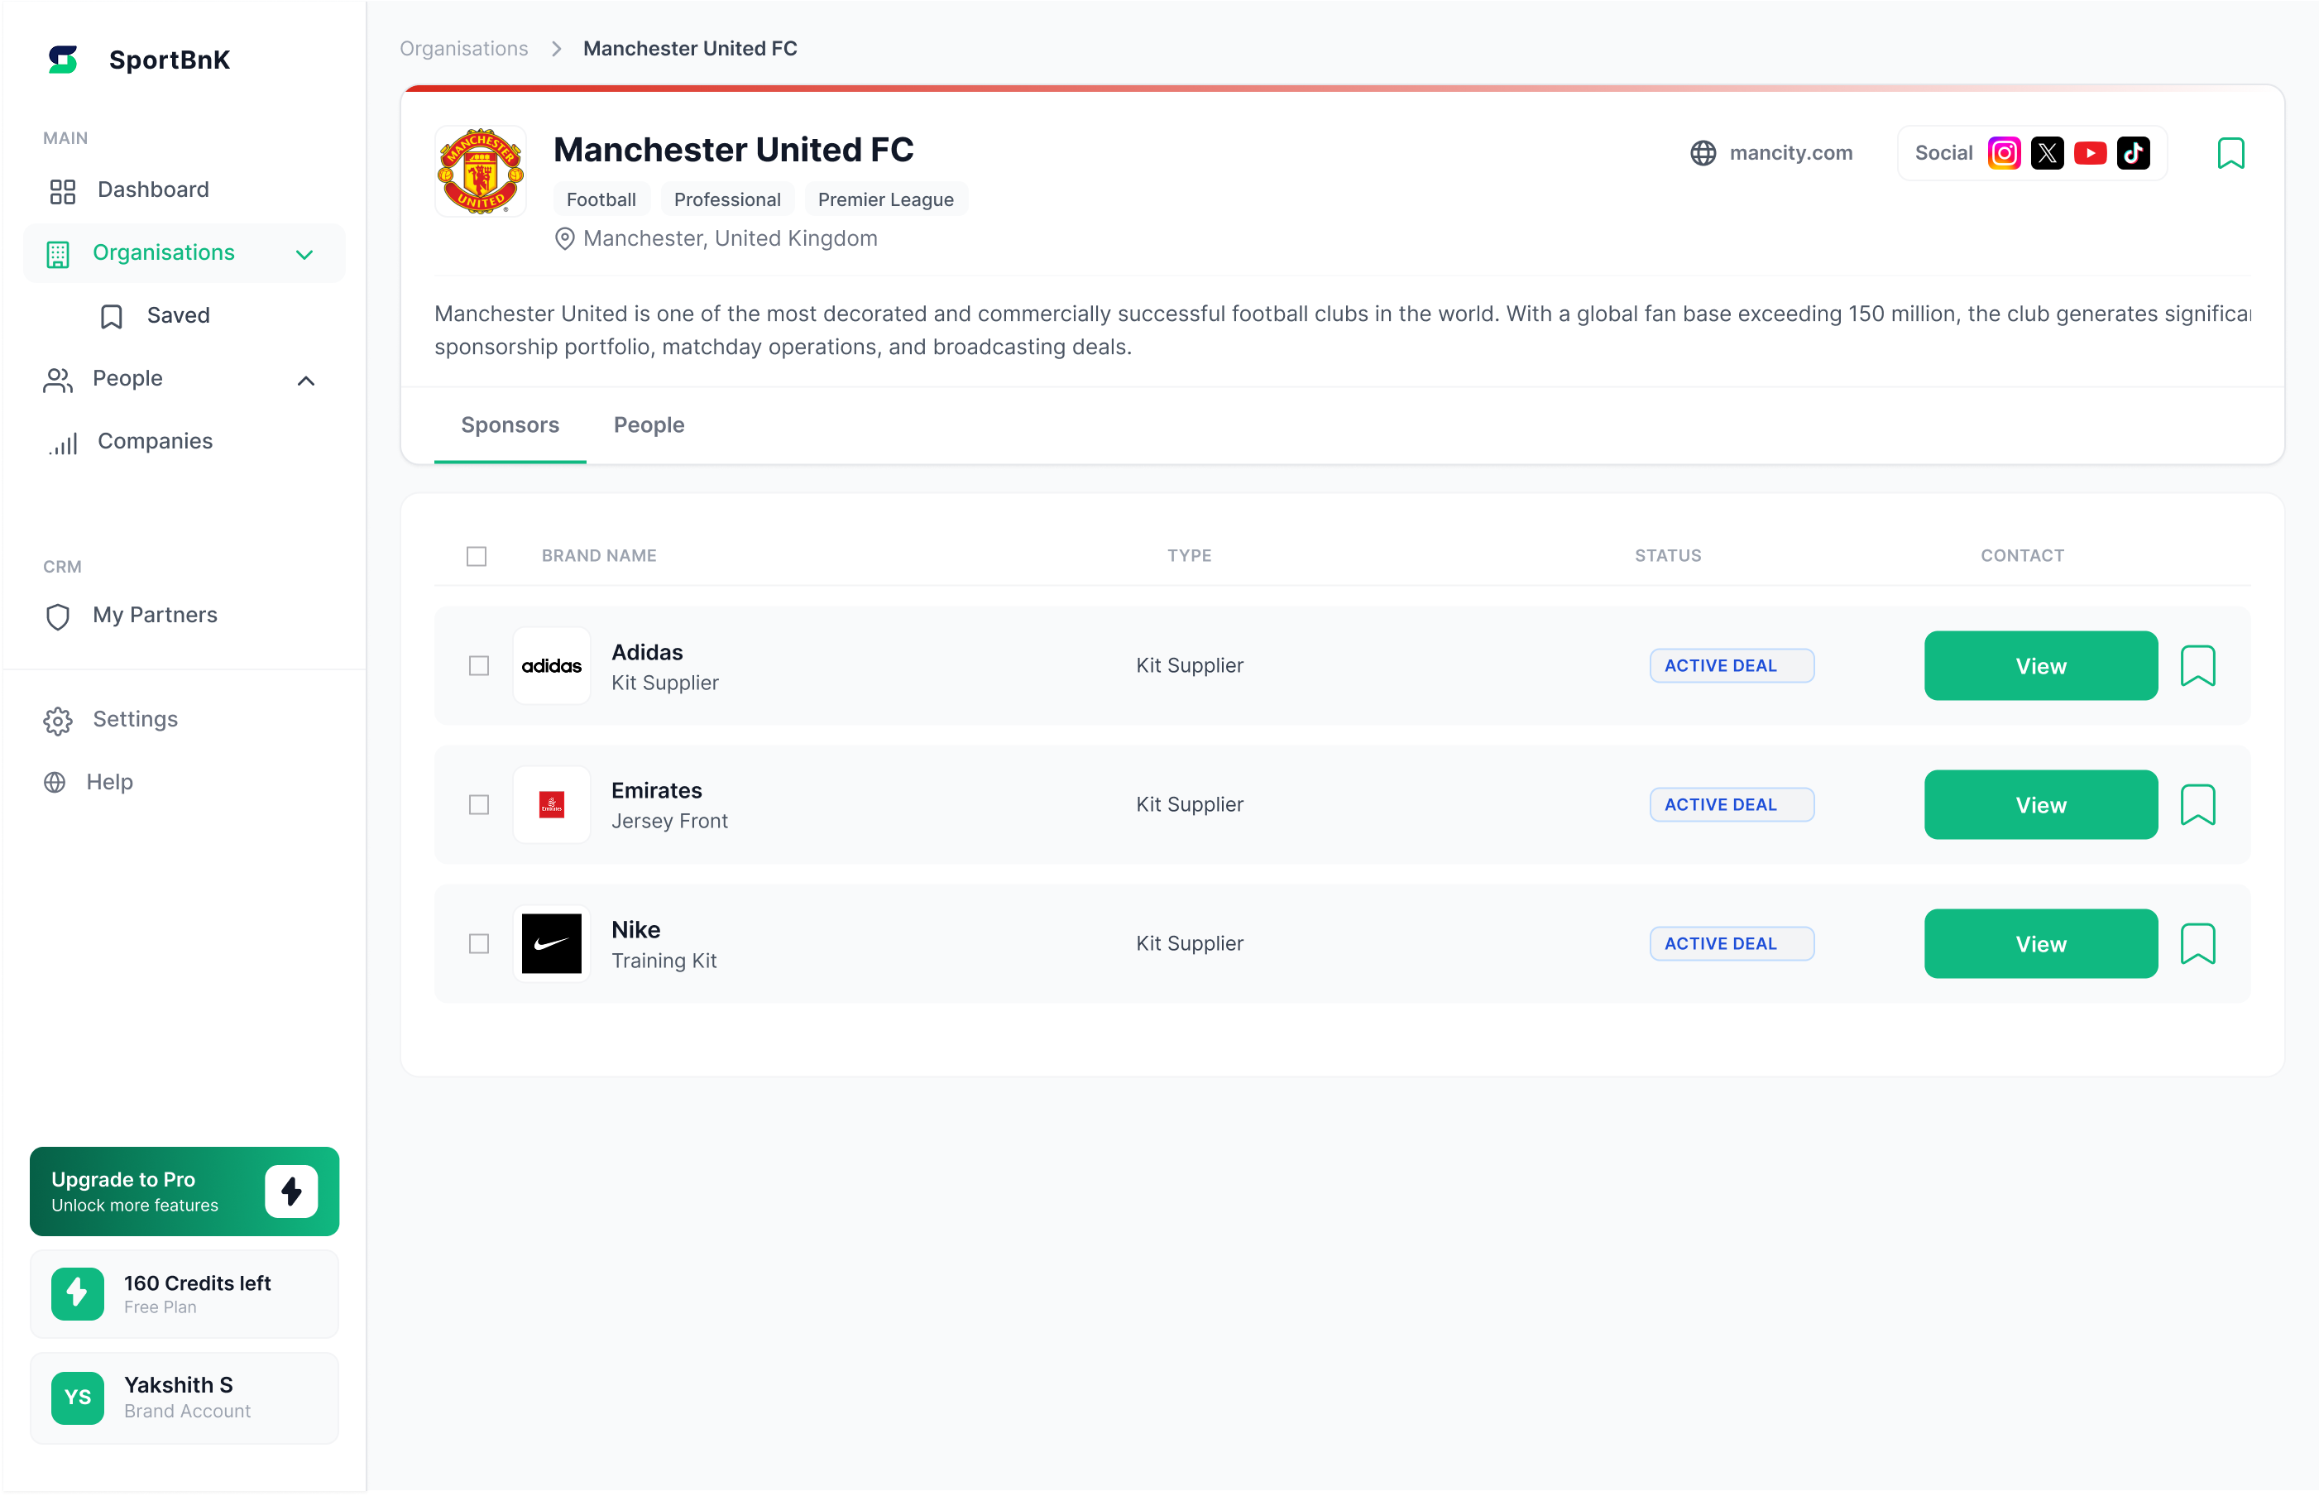View the Nike contact

[2040, 944]
